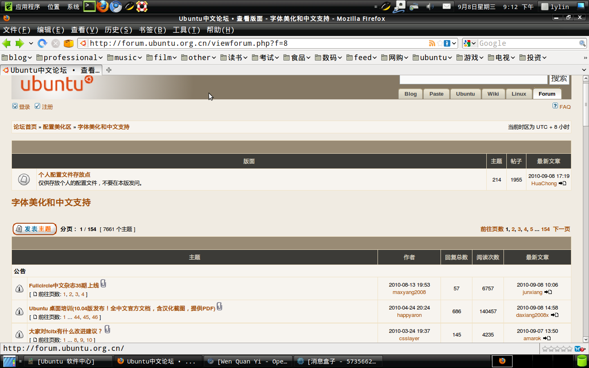The height and width of the screenshot is (368, 589).
Task: Open the feed bookmarks folder
Action: pyautogui.click(x=362, y=58)
